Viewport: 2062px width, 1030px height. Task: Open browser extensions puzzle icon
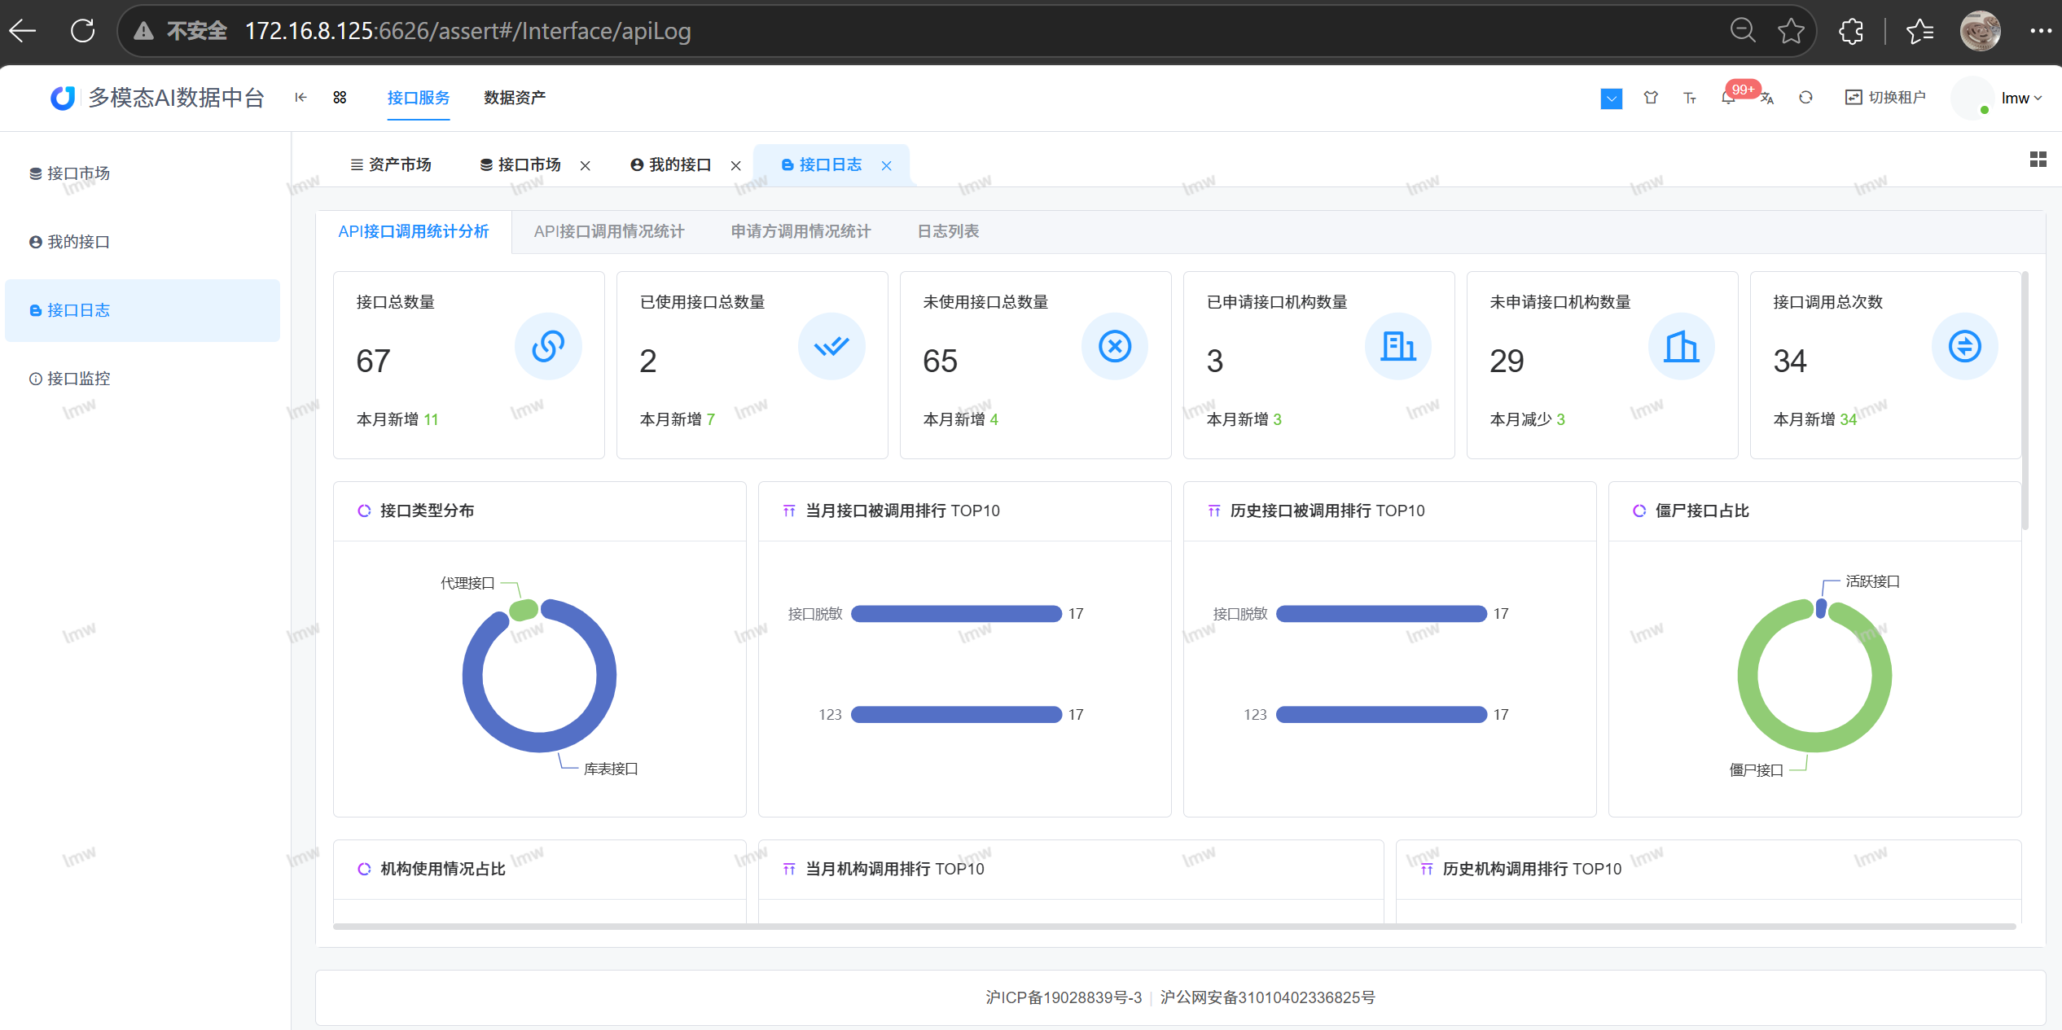pyautogui.click(x=1851, y=31)
